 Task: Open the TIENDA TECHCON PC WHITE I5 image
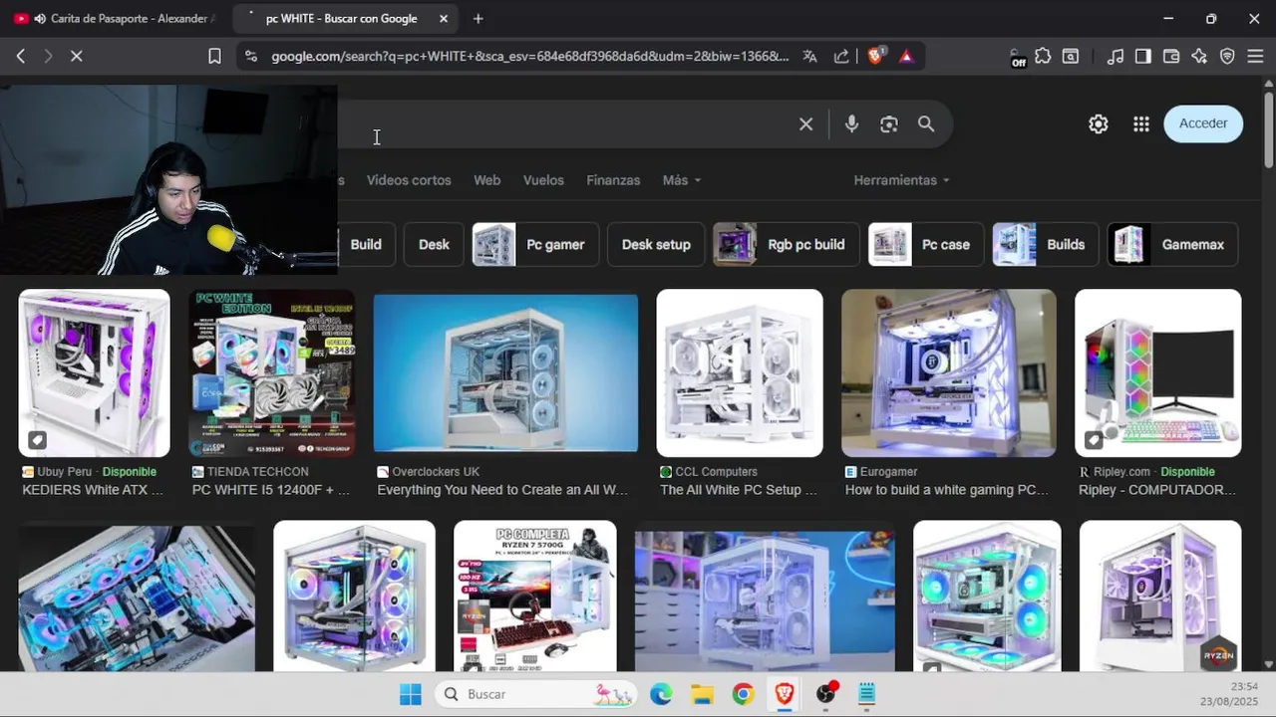coord(272,373)
